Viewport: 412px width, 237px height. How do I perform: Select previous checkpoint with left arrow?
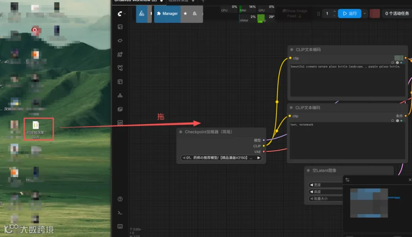(184, 158)
